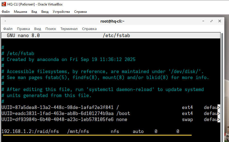Screen dimensions: 229x142
Task: Open the terminal's Файл menu
Action: [x=8, y=29]
